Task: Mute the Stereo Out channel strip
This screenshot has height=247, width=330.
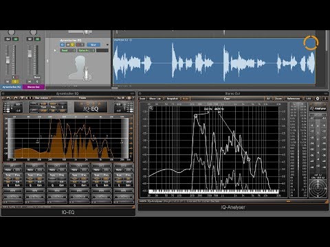Action: pos(30,82)
